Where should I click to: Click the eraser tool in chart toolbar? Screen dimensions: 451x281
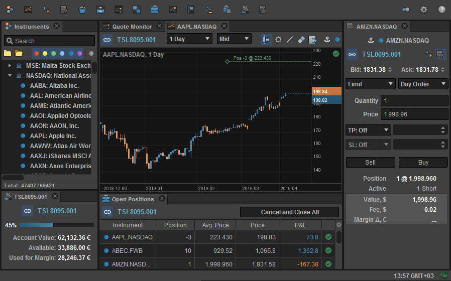[x=301, y=39]
